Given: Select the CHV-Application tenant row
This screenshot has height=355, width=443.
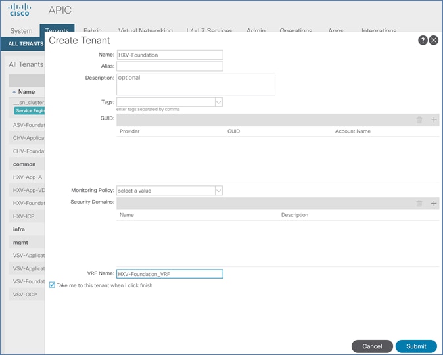Looking at the screenshot, I should click(x=27, y=138).
